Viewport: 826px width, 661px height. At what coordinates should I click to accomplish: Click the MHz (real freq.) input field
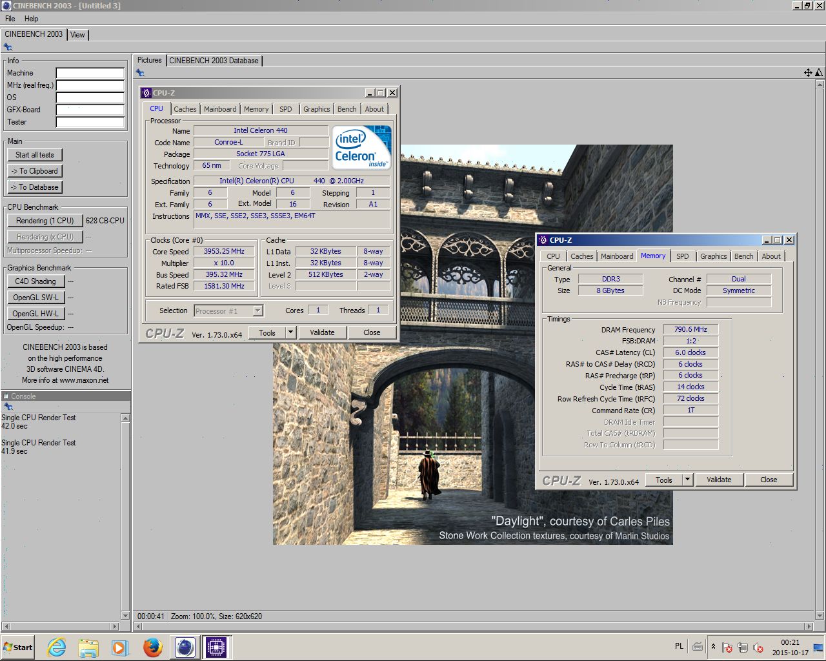point(90,85)
